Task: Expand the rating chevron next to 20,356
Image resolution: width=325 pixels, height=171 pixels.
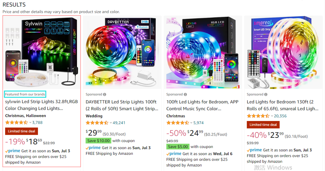Action: pos(272,116)
